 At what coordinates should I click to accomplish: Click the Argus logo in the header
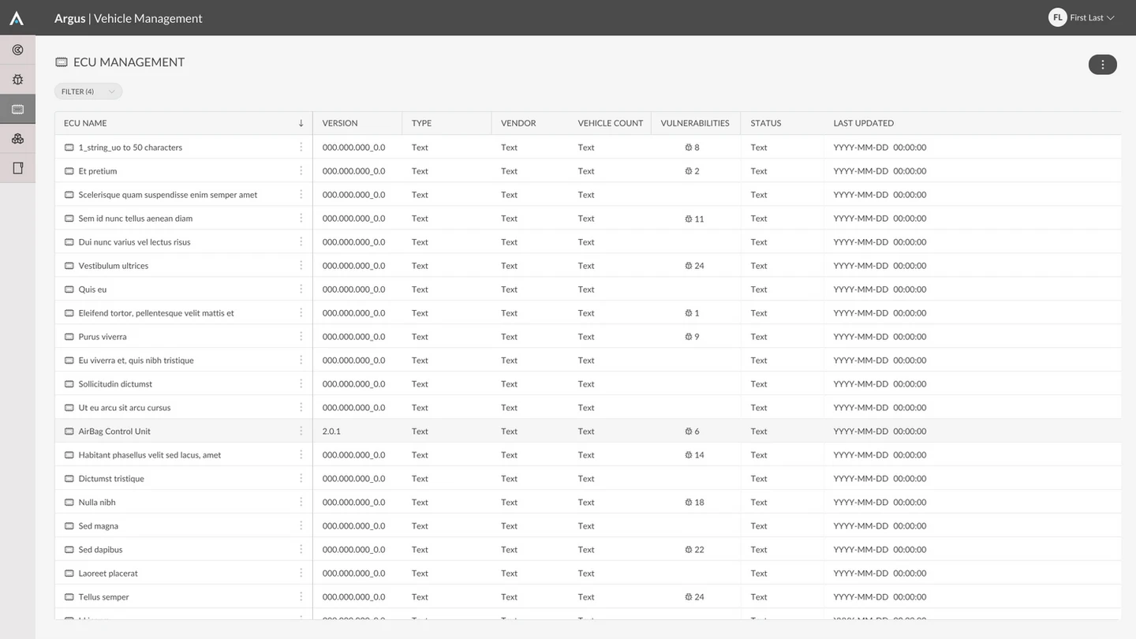click(17, 18)
